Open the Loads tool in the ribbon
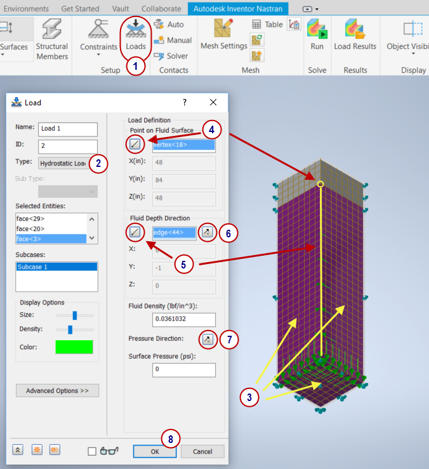 [x=136, y=35]
